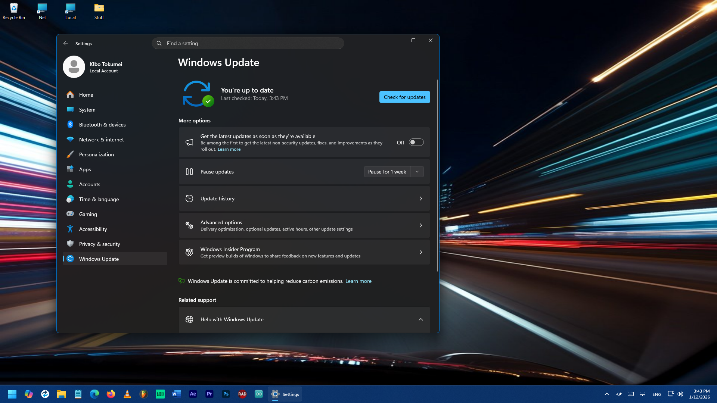The image size is (717, 403).
Task: Click the Bluetooth & devices sidebar icon
Action: click(70, 125)
